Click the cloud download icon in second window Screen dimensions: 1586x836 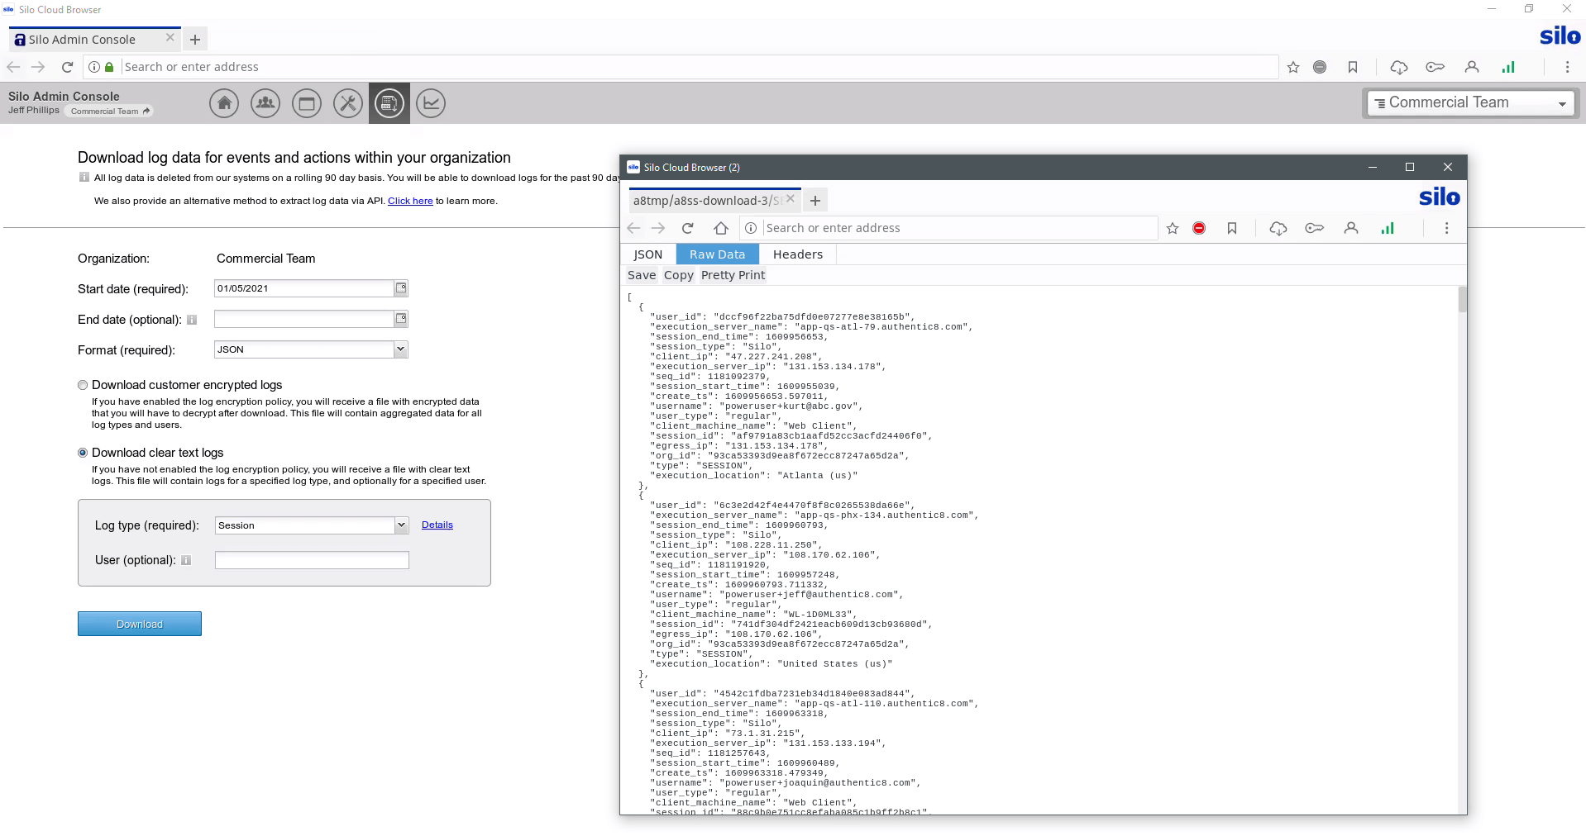tap(1278, 228)
